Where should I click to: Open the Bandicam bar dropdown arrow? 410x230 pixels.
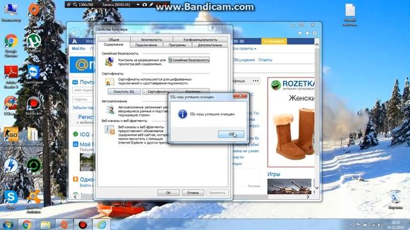(138, 4)
